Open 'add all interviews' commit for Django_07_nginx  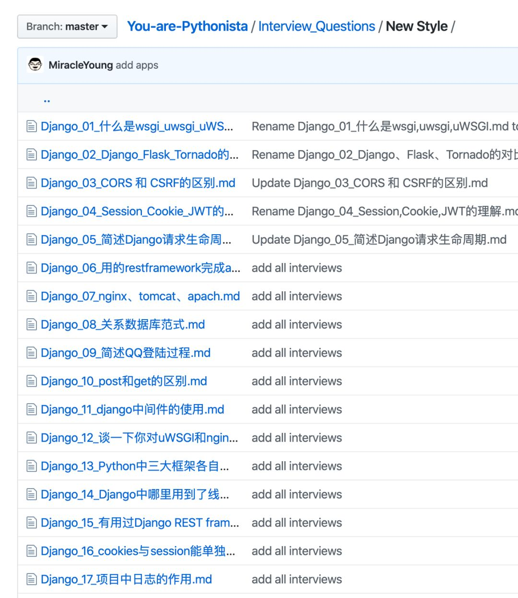coord(297,296)
